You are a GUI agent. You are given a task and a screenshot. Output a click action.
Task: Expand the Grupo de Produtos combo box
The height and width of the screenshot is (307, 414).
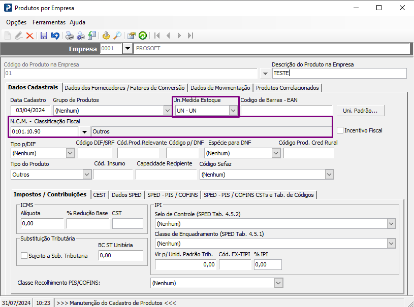click(168, 111)
